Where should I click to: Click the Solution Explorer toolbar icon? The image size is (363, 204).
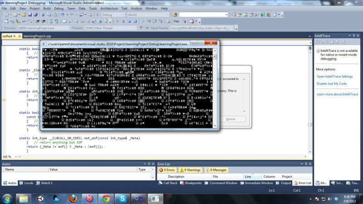click(234, 15)
